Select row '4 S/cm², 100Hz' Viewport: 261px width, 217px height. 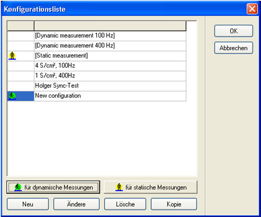(x=97, y=66)
